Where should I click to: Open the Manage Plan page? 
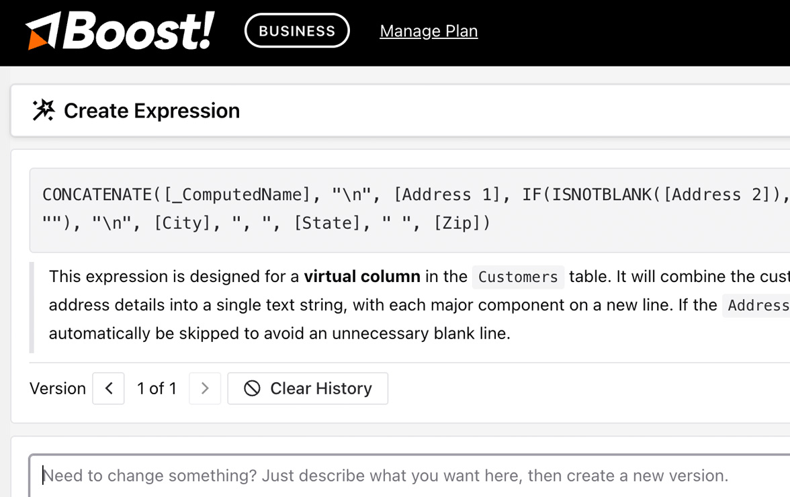point(429,30)
